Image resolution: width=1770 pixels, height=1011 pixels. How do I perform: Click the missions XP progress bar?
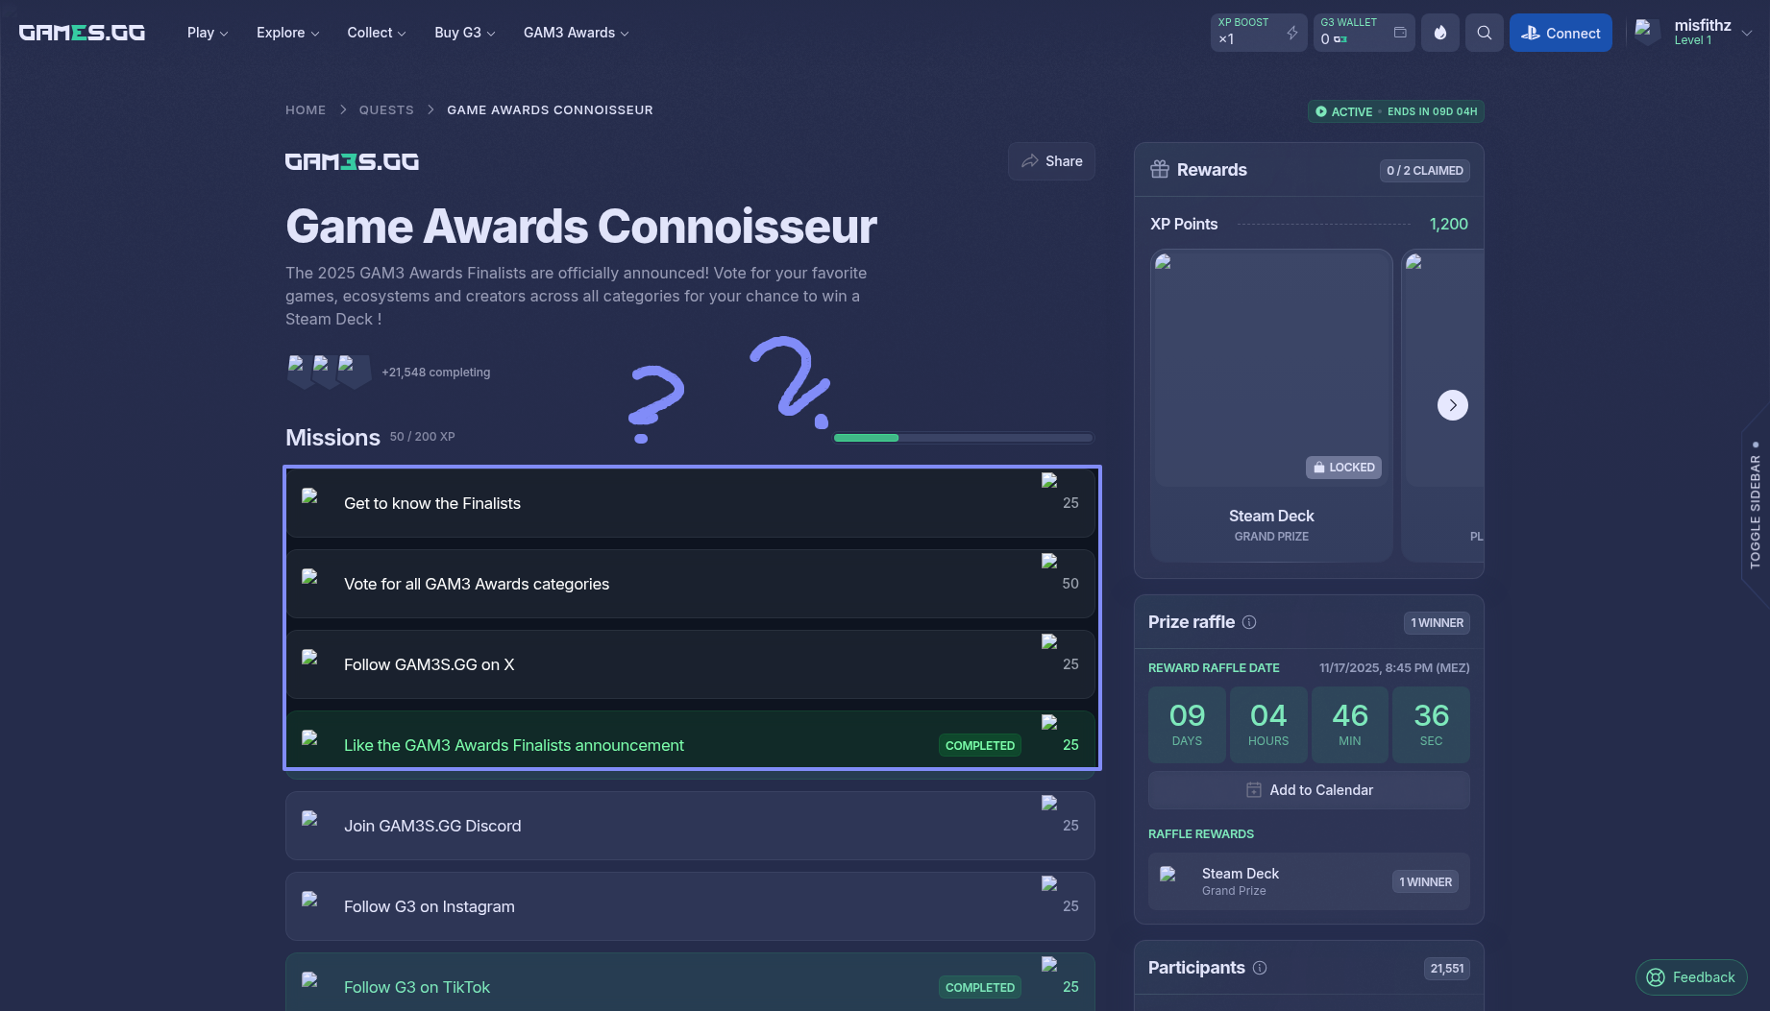963,438
